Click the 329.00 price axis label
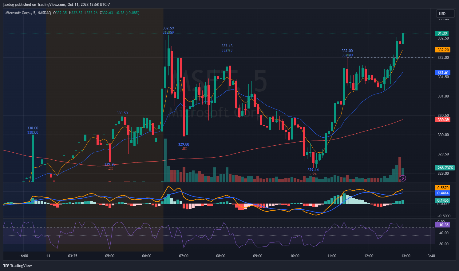This screenshot has height=271, width=459. (443, 174)
